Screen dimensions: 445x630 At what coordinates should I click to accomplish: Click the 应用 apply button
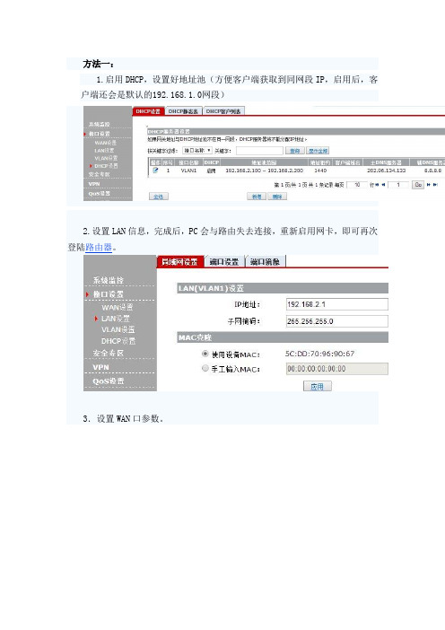pos(318,387)
